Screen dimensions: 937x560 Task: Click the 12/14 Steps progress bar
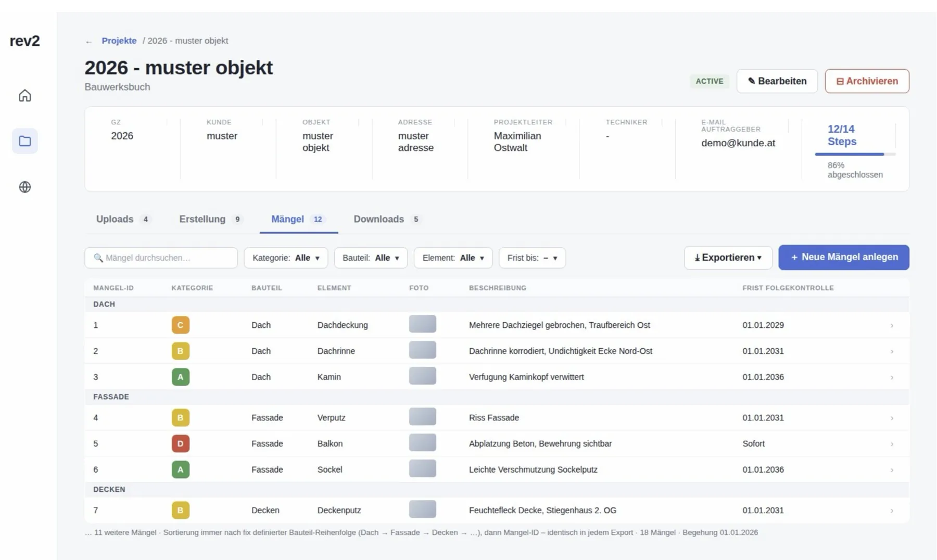pyautogui.click(x=855, y=155)
